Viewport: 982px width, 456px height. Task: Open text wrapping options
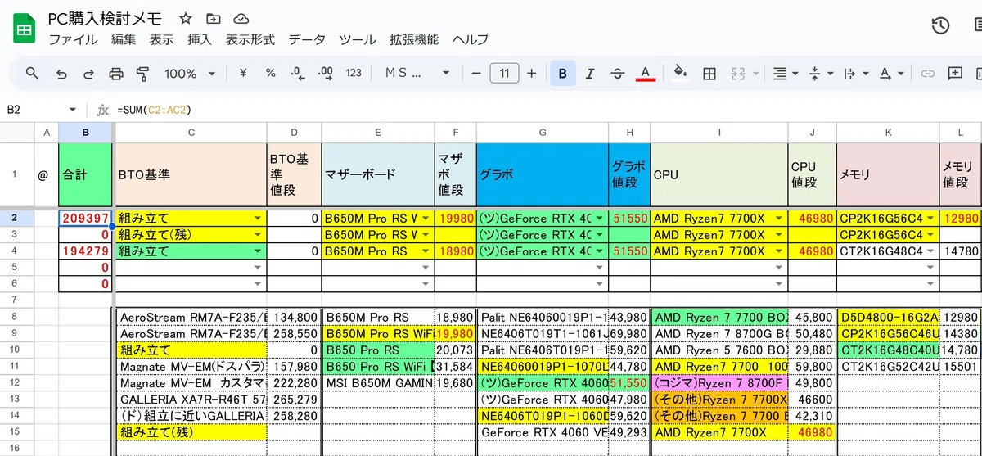tap(854, 74)
